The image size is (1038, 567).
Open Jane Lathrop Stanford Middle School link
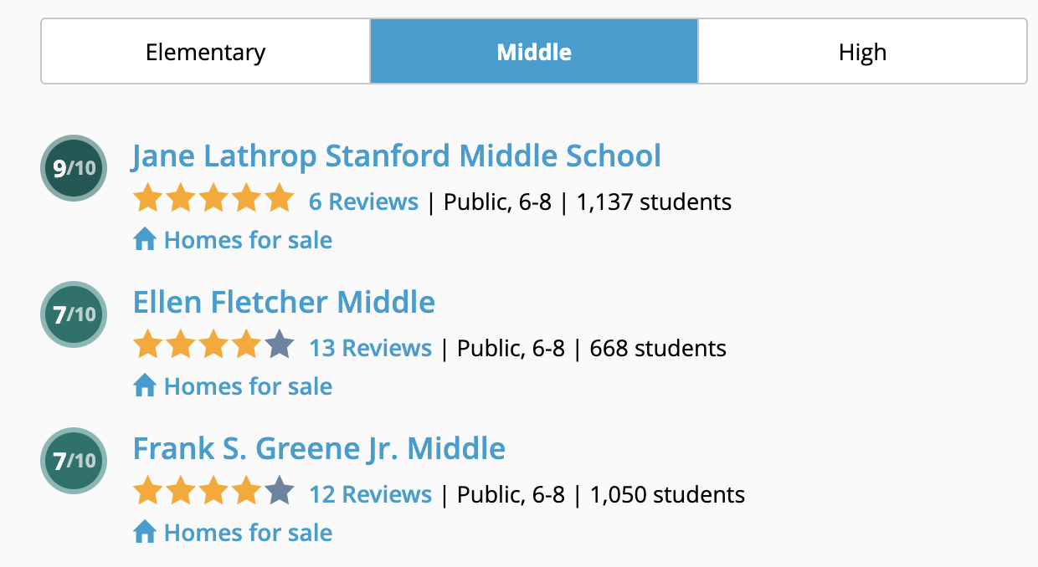click(x=397, y=156)
